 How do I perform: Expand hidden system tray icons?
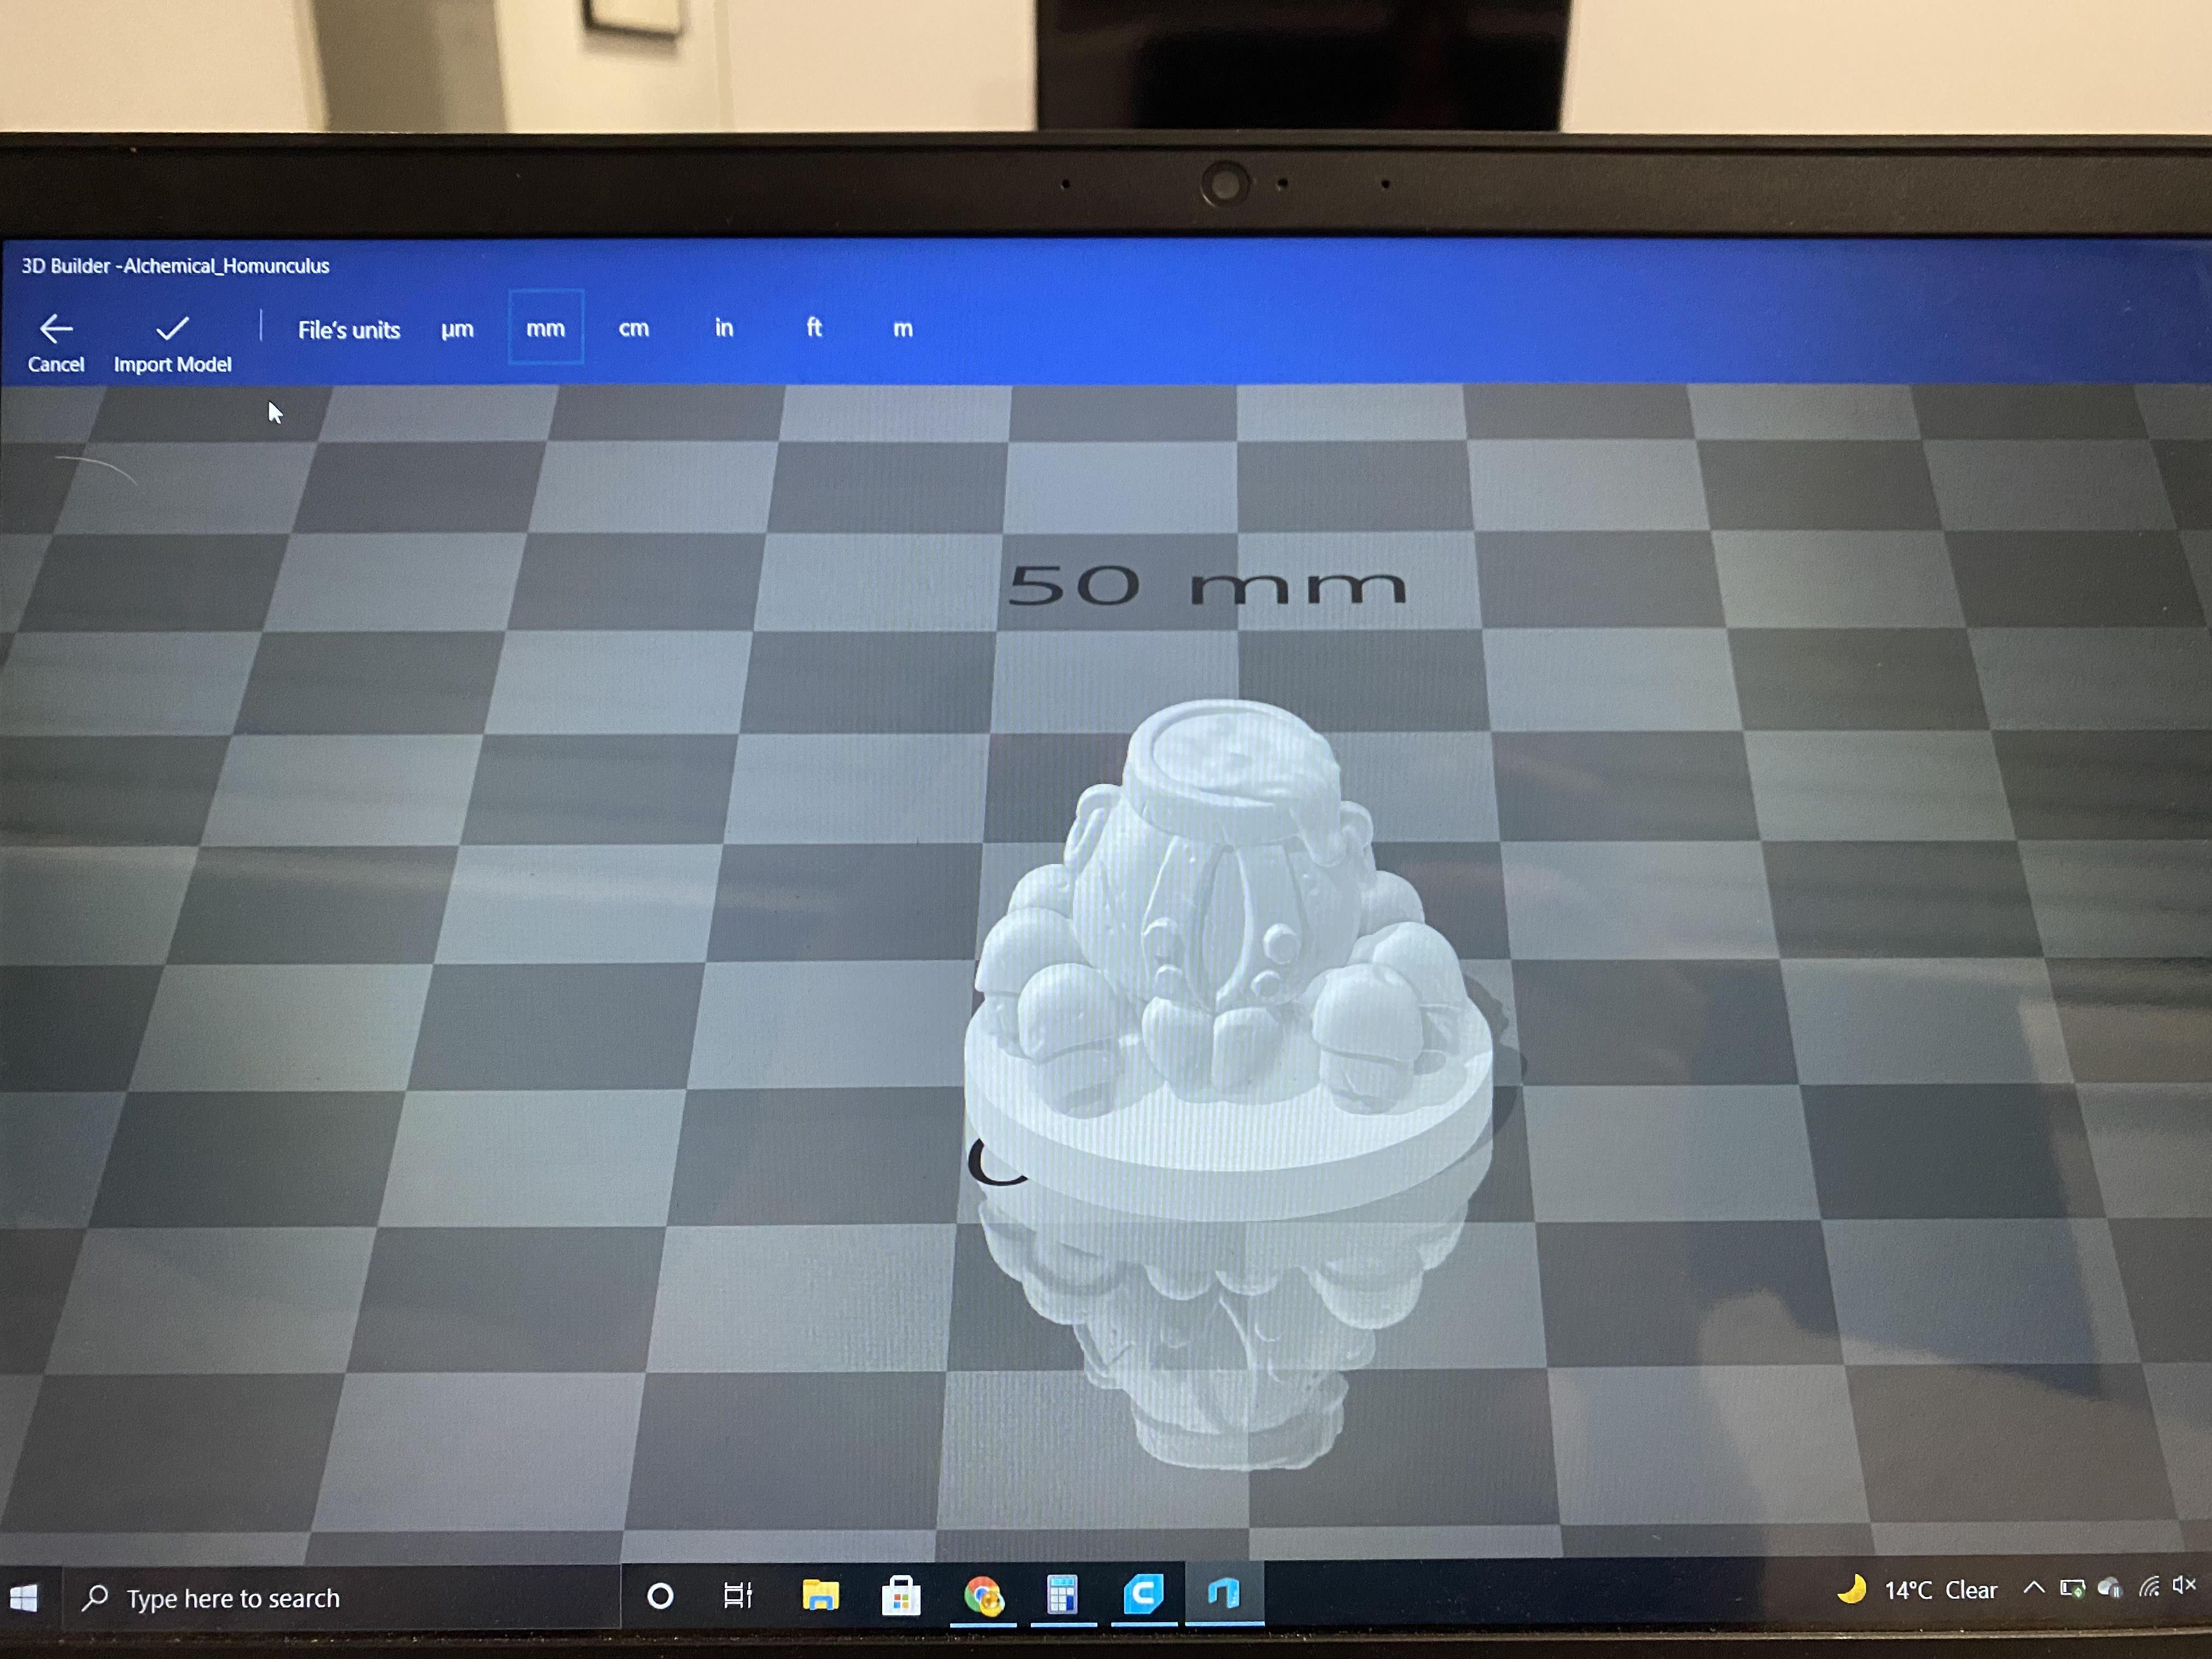[x=2033, y=1588]
